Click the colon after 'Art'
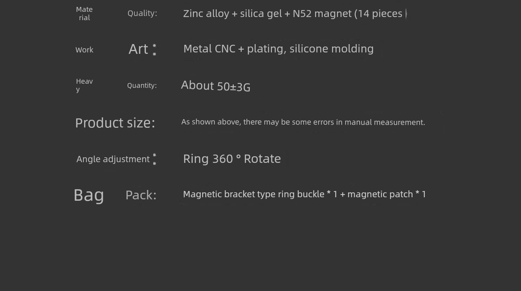 click(x=154, y=50)
